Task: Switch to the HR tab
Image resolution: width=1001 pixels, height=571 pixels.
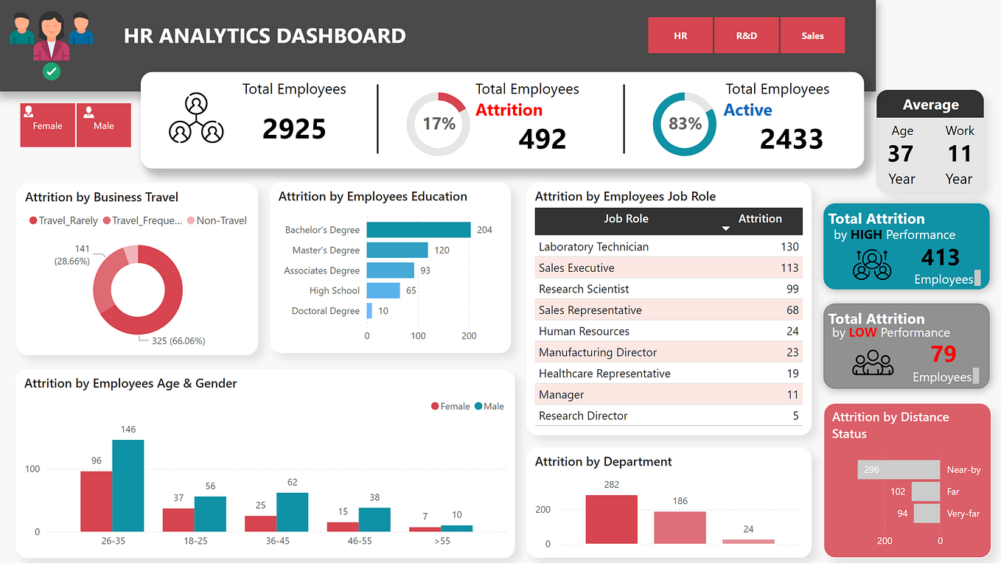Action: point(680,35)
